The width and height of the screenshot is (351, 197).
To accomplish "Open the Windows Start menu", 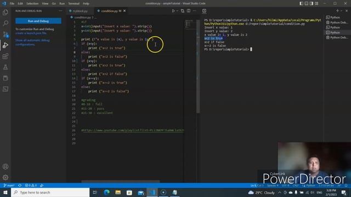I will 5,192.
